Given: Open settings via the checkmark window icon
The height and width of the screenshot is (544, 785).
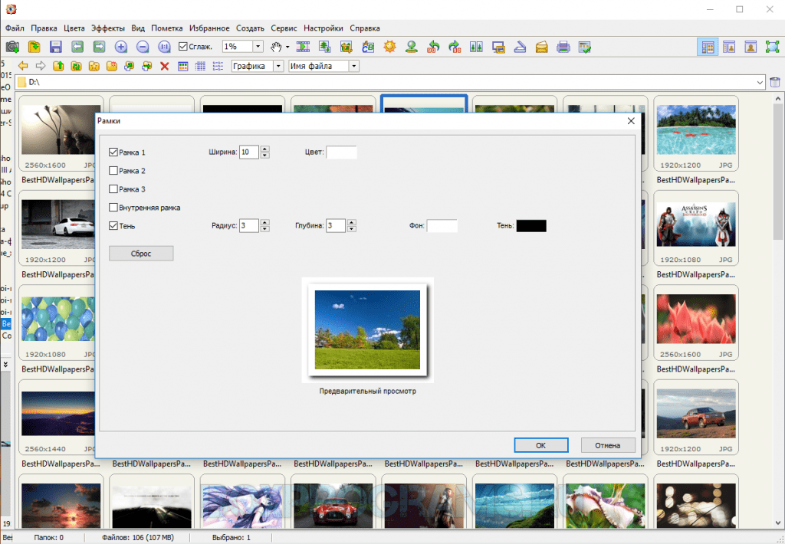Looking at the screenshot, I should [x=585, y=47].
